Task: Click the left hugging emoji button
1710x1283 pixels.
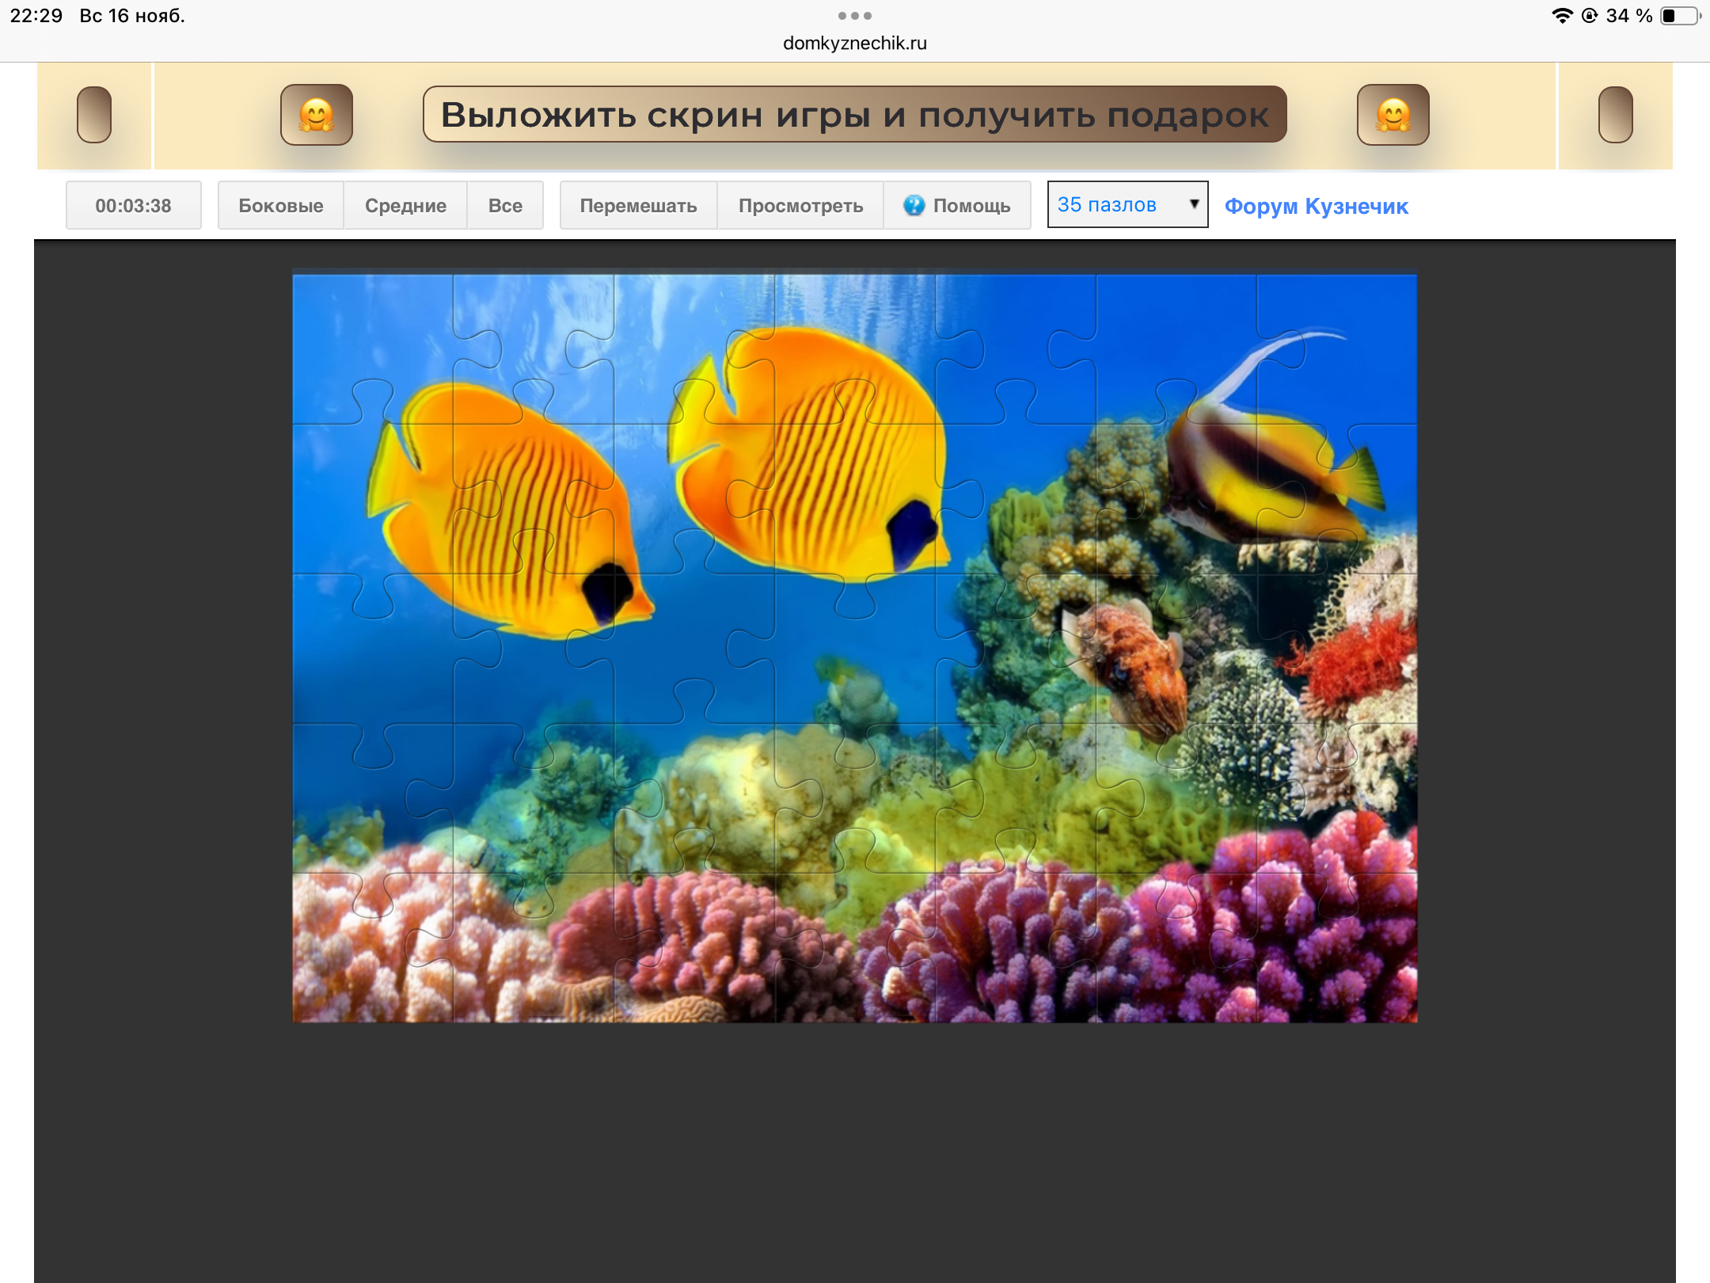Action: [317, 115]
